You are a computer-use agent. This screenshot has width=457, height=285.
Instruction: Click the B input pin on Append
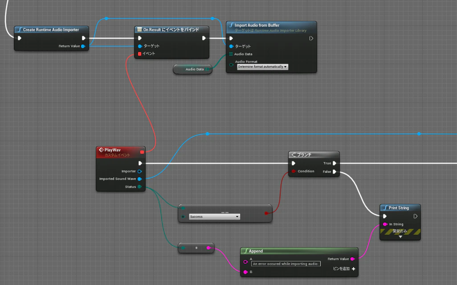point(245,272)
